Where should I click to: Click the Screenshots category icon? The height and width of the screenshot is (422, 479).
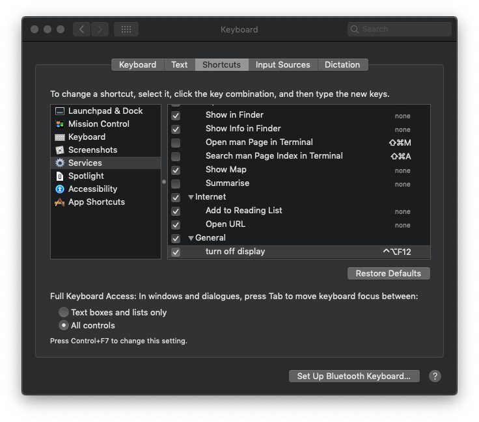pos(60,150)
